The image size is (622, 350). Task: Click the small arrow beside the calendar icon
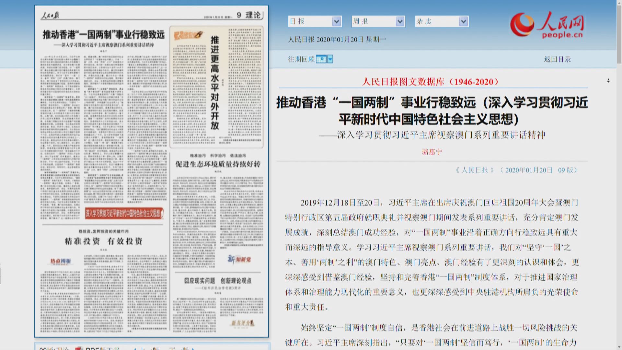[330, 59]
